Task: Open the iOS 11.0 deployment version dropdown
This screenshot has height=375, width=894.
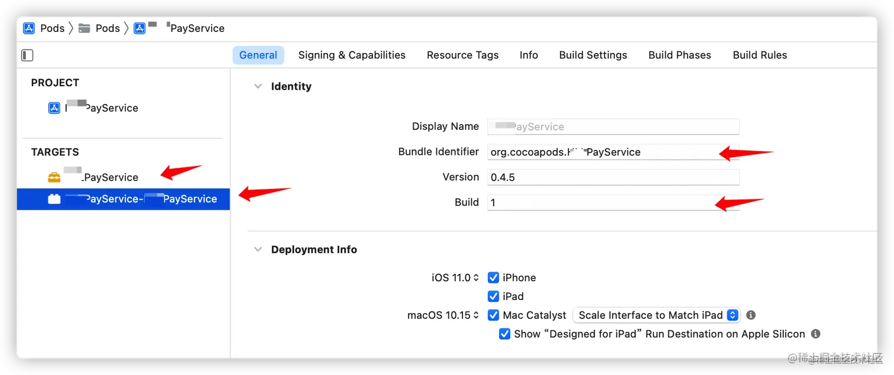Action: [455, 278]
